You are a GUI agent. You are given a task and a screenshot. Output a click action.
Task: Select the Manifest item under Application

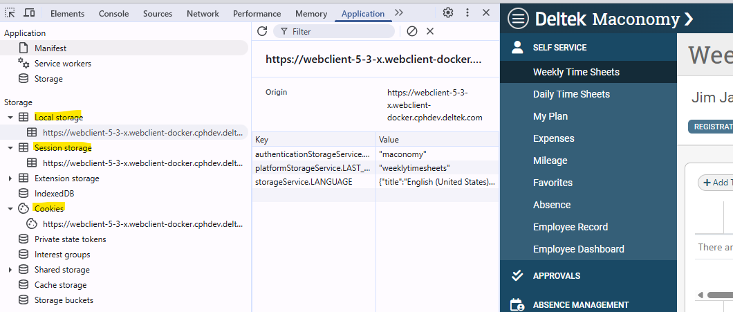click(x=50, y=48)
